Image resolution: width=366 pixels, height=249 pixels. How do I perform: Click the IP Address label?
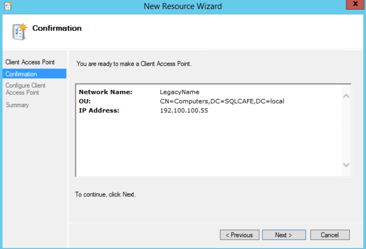99,111
